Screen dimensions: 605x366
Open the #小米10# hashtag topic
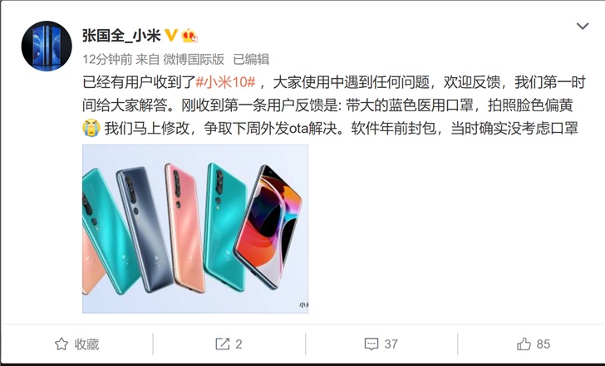225,82
